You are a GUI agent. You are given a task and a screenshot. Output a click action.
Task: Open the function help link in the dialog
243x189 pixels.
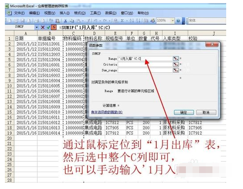(107, 112)
